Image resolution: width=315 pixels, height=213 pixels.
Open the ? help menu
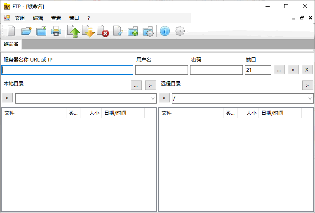coord(89,18)
